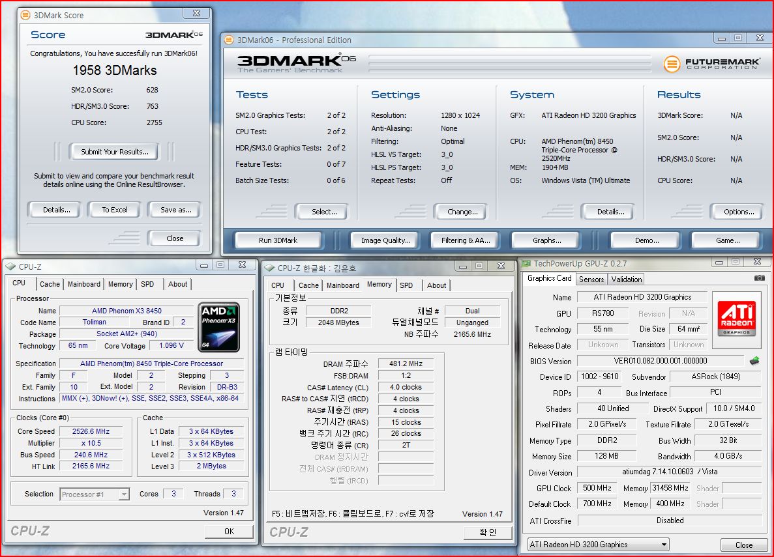This screenshot has height=557, width=774.
Task: Open Filtering & AA tool
Action: click(x=466, y=240)
